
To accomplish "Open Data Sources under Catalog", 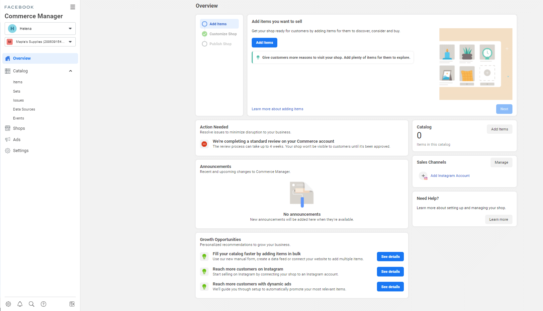I will (24, 109).
